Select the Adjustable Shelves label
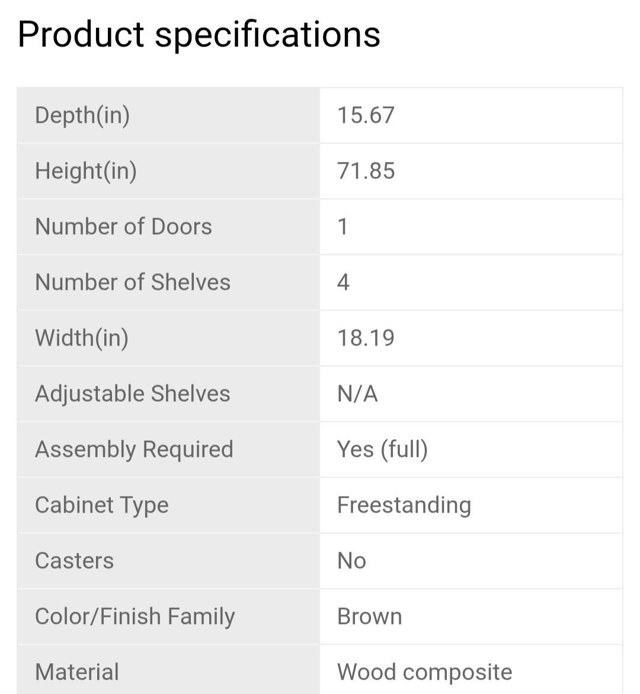The image size is (640, 694). (x=133, y=394)
